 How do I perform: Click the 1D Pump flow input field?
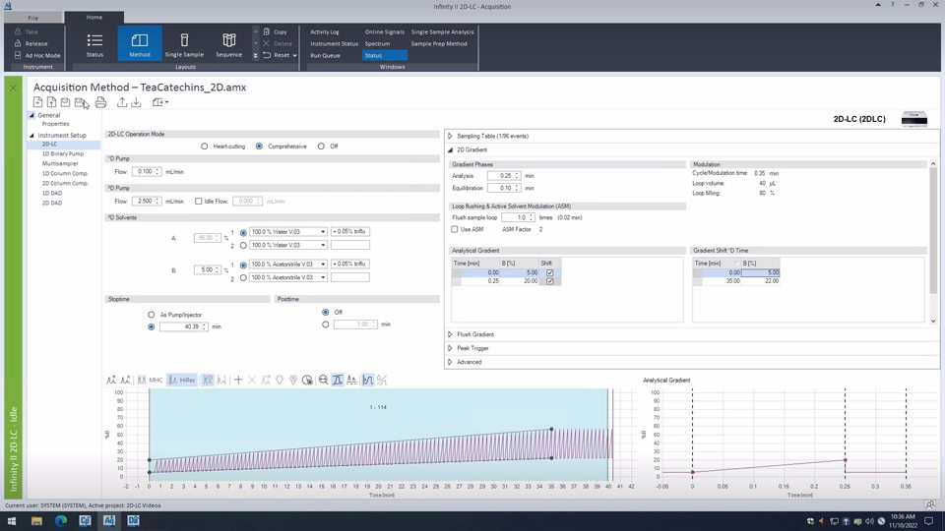[x=145, y=171]
